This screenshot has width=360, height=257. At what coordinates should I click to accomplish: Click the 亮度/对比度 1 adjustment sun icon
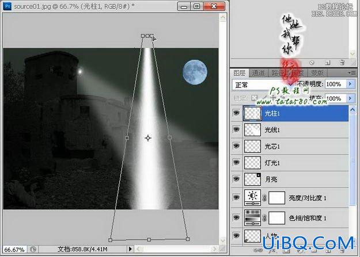coord(252,198)
